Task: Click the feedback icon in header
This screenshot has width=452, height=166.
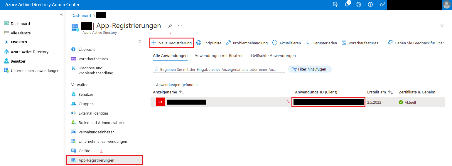Action: point(382,5)
